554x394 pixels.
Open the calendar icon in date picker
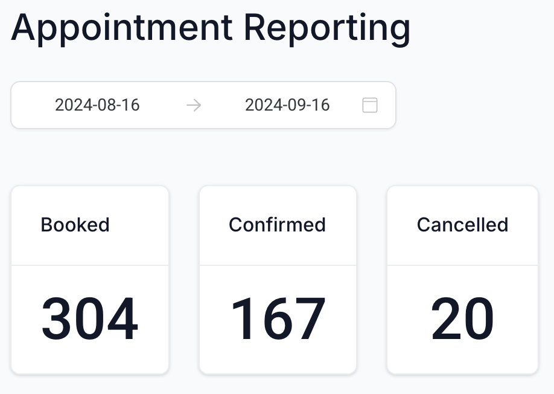coord(369,105)
